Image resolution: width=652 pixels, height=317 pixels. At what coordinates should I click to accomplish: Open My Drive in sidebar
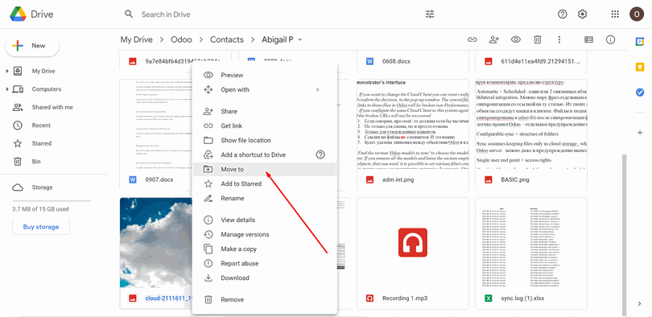(x=43, y=71)
